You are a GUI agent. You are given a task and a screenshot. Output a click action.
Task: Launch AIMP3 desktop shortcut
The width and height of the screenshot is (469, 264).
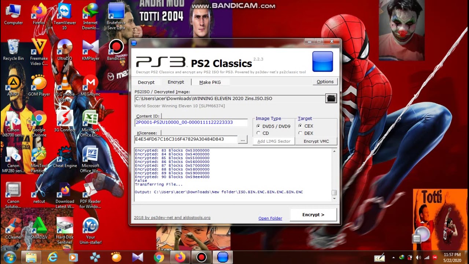click(x=14, y=85)
